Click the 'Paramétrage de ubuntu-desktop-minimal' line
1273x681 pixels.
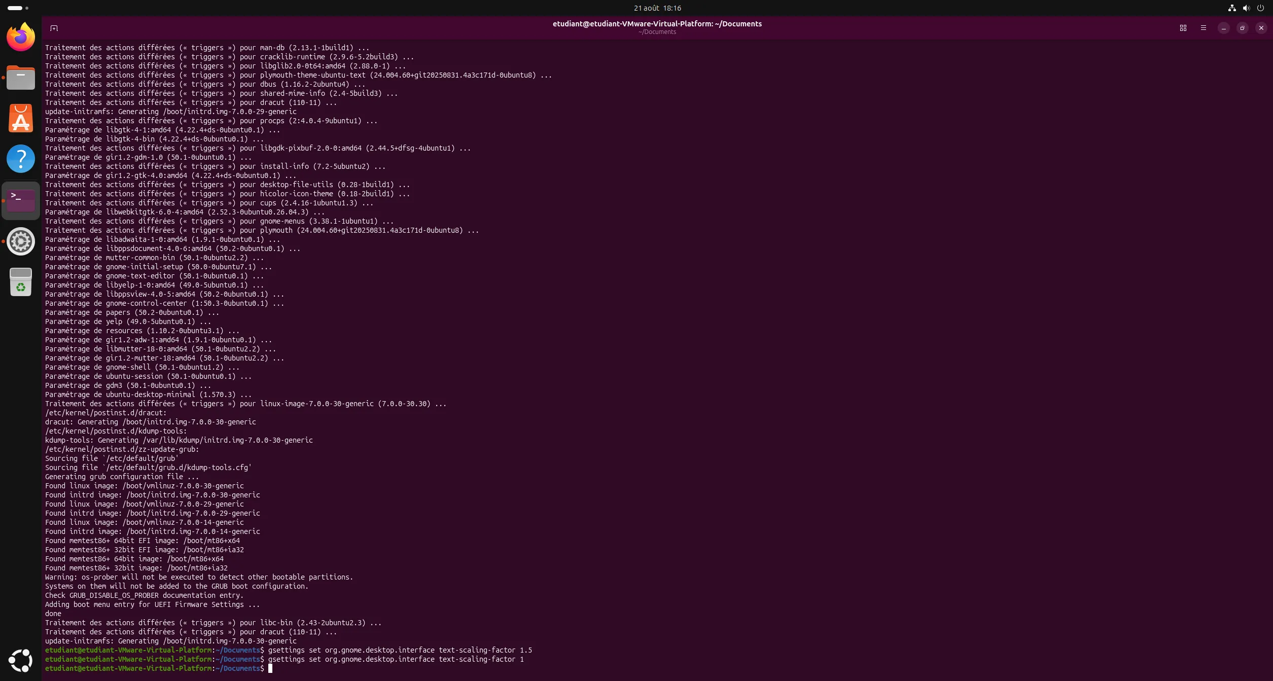pyautogui.click(x=148, y=395)
